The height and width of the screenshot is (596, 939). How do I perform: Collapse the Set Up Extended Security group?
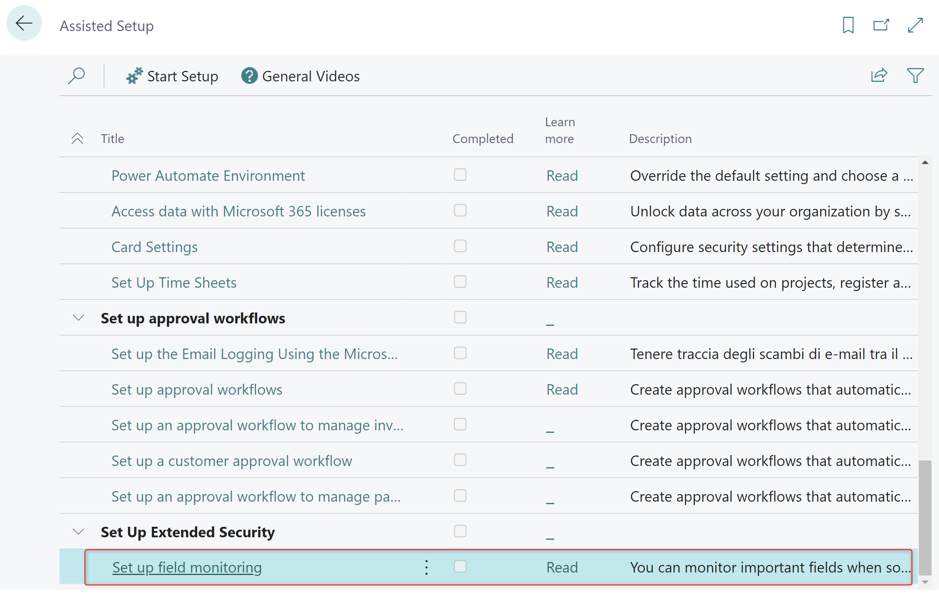pos(78,532)
